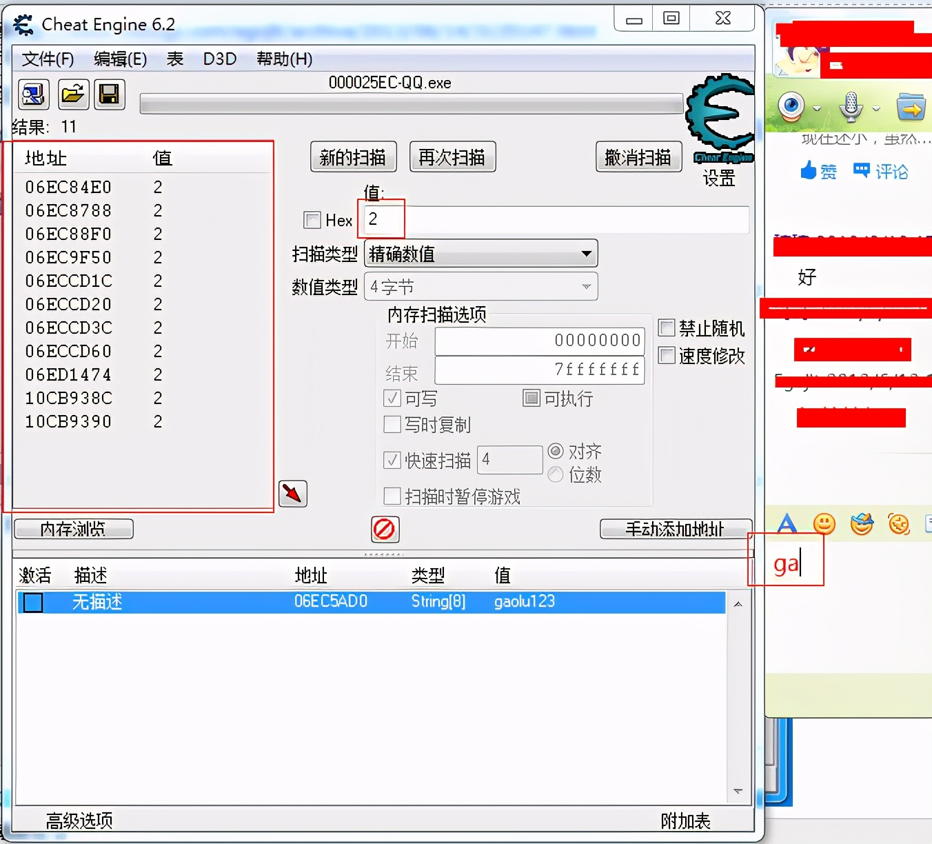This screenshot has width=932, height=844.
Task: Click the address list scrollbar down arrow
Action: pos(738,791)
